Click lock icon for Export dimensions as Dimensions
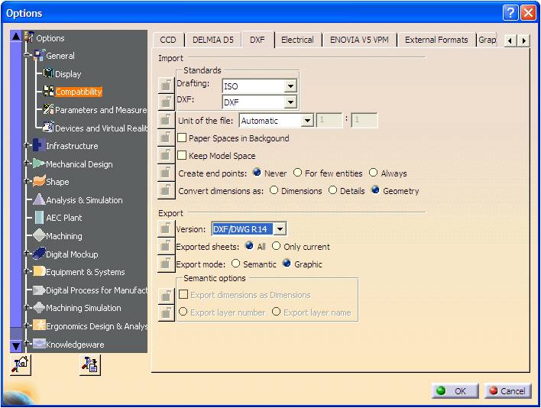 coord(166,296)
